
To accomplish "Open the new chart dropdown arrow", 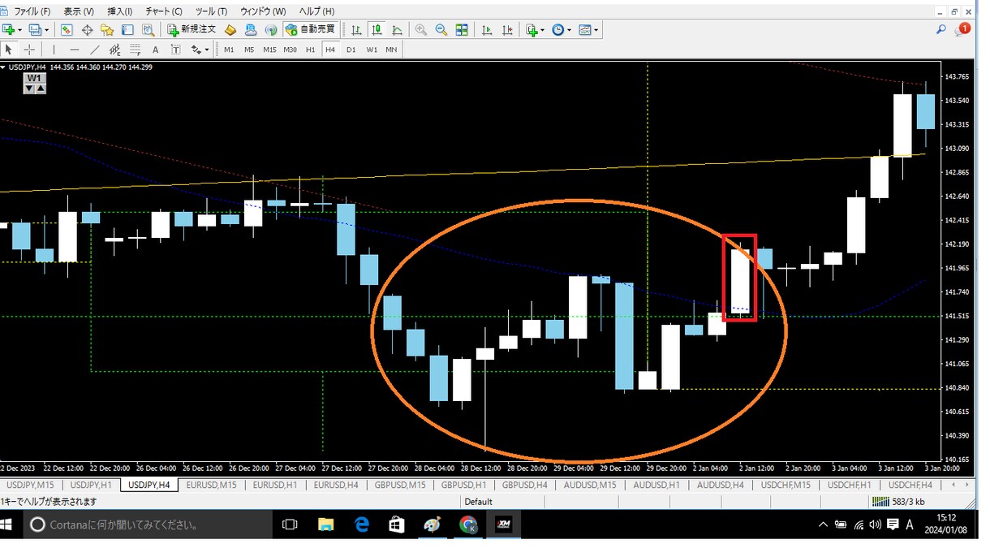I will 20,30.
